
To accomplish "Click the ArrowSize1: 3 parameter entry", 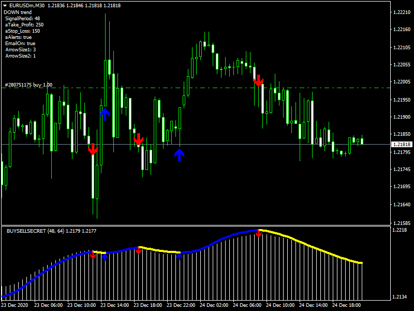I will (x=20, y=49).
